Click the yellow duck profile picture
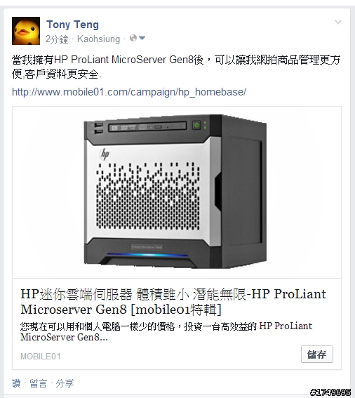This screenshot has height=398, width=355. click(x=26, y=31)
